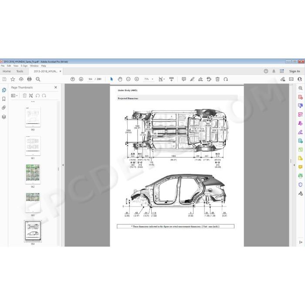The image size is (305, 305).
Task: Zoom in with the plus circle icon
Action: 137,79
